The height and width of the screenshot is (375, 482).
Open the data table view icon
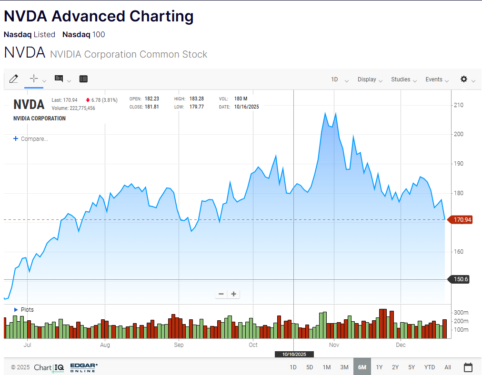point(83,79)
